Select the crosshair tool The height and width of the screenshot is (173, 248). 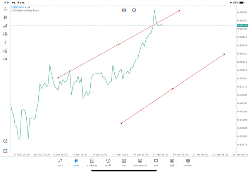point(5,9)
